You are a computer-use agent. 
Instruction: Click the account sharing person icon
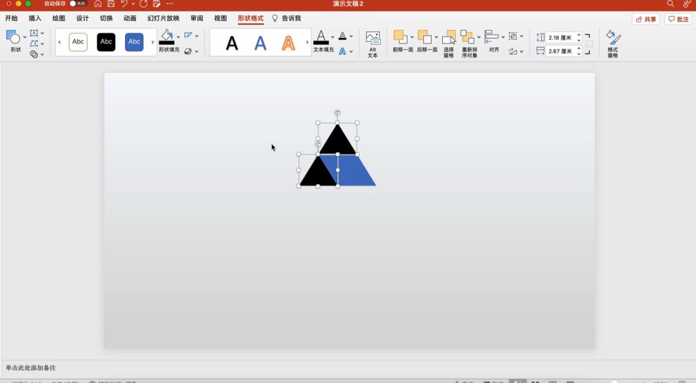[x=687, y=4]
